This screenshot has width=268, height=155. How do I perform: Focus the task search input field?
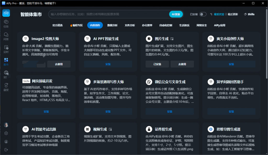coord(109,14)
